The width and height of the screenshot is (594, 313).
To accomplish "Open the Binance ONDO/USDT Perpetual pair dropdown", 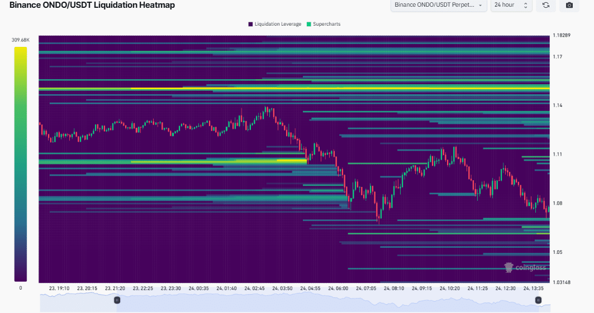I will tap(438, 5).
